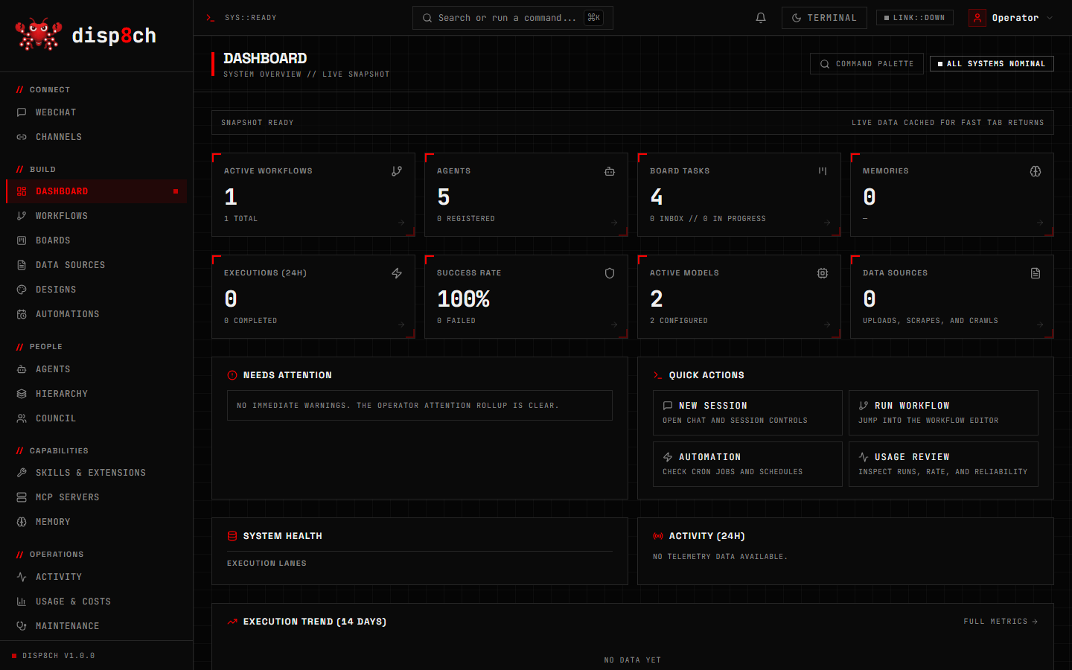Open Automation quick action
Screen dimensions: 1072x670
click(747, 464)
